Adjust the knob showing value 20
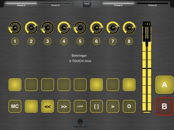 pos(48,28)
